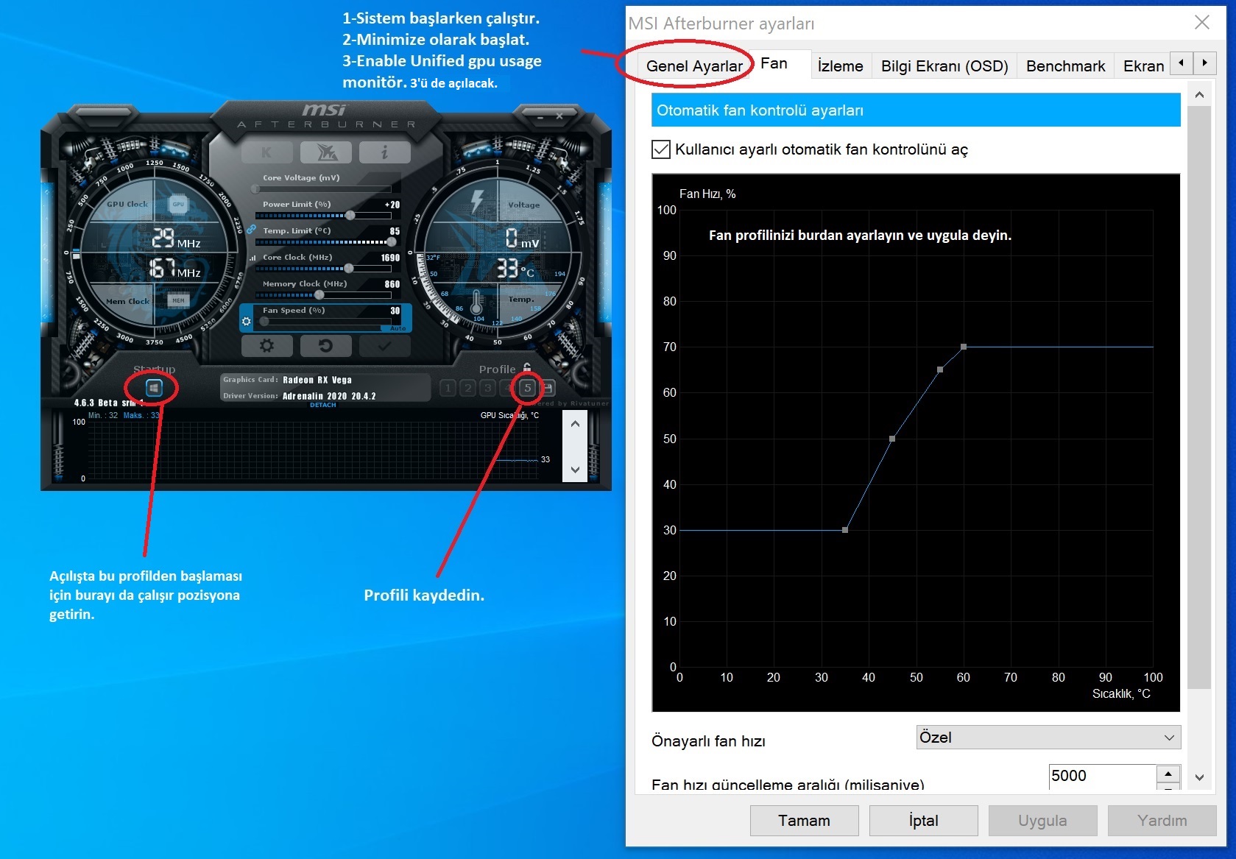The image size is (1236, 859).
Task: Reset settings with the circular arrow button
Action: (325, 345)
